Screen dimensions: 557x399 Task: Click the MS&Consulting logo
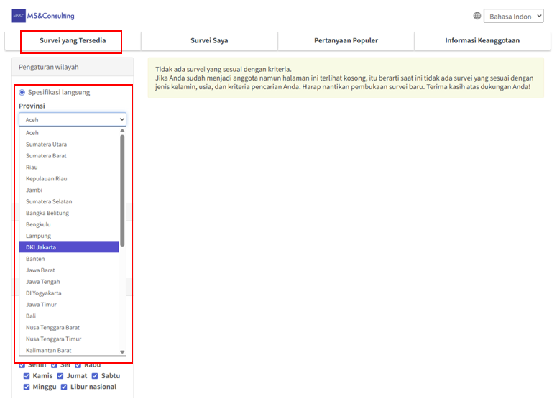[x=43, y=16]
